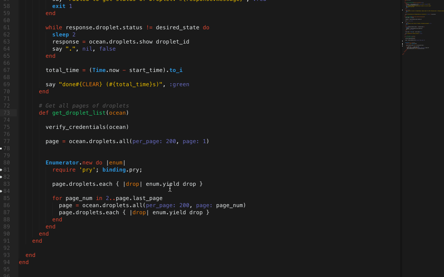
Task: Click the deleted-line marker beside line 78
Action: point(1,149)
